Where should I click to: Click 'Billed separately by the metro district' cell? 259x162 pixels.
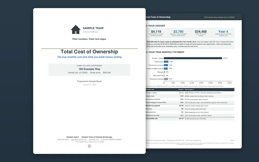coord(197,112)
